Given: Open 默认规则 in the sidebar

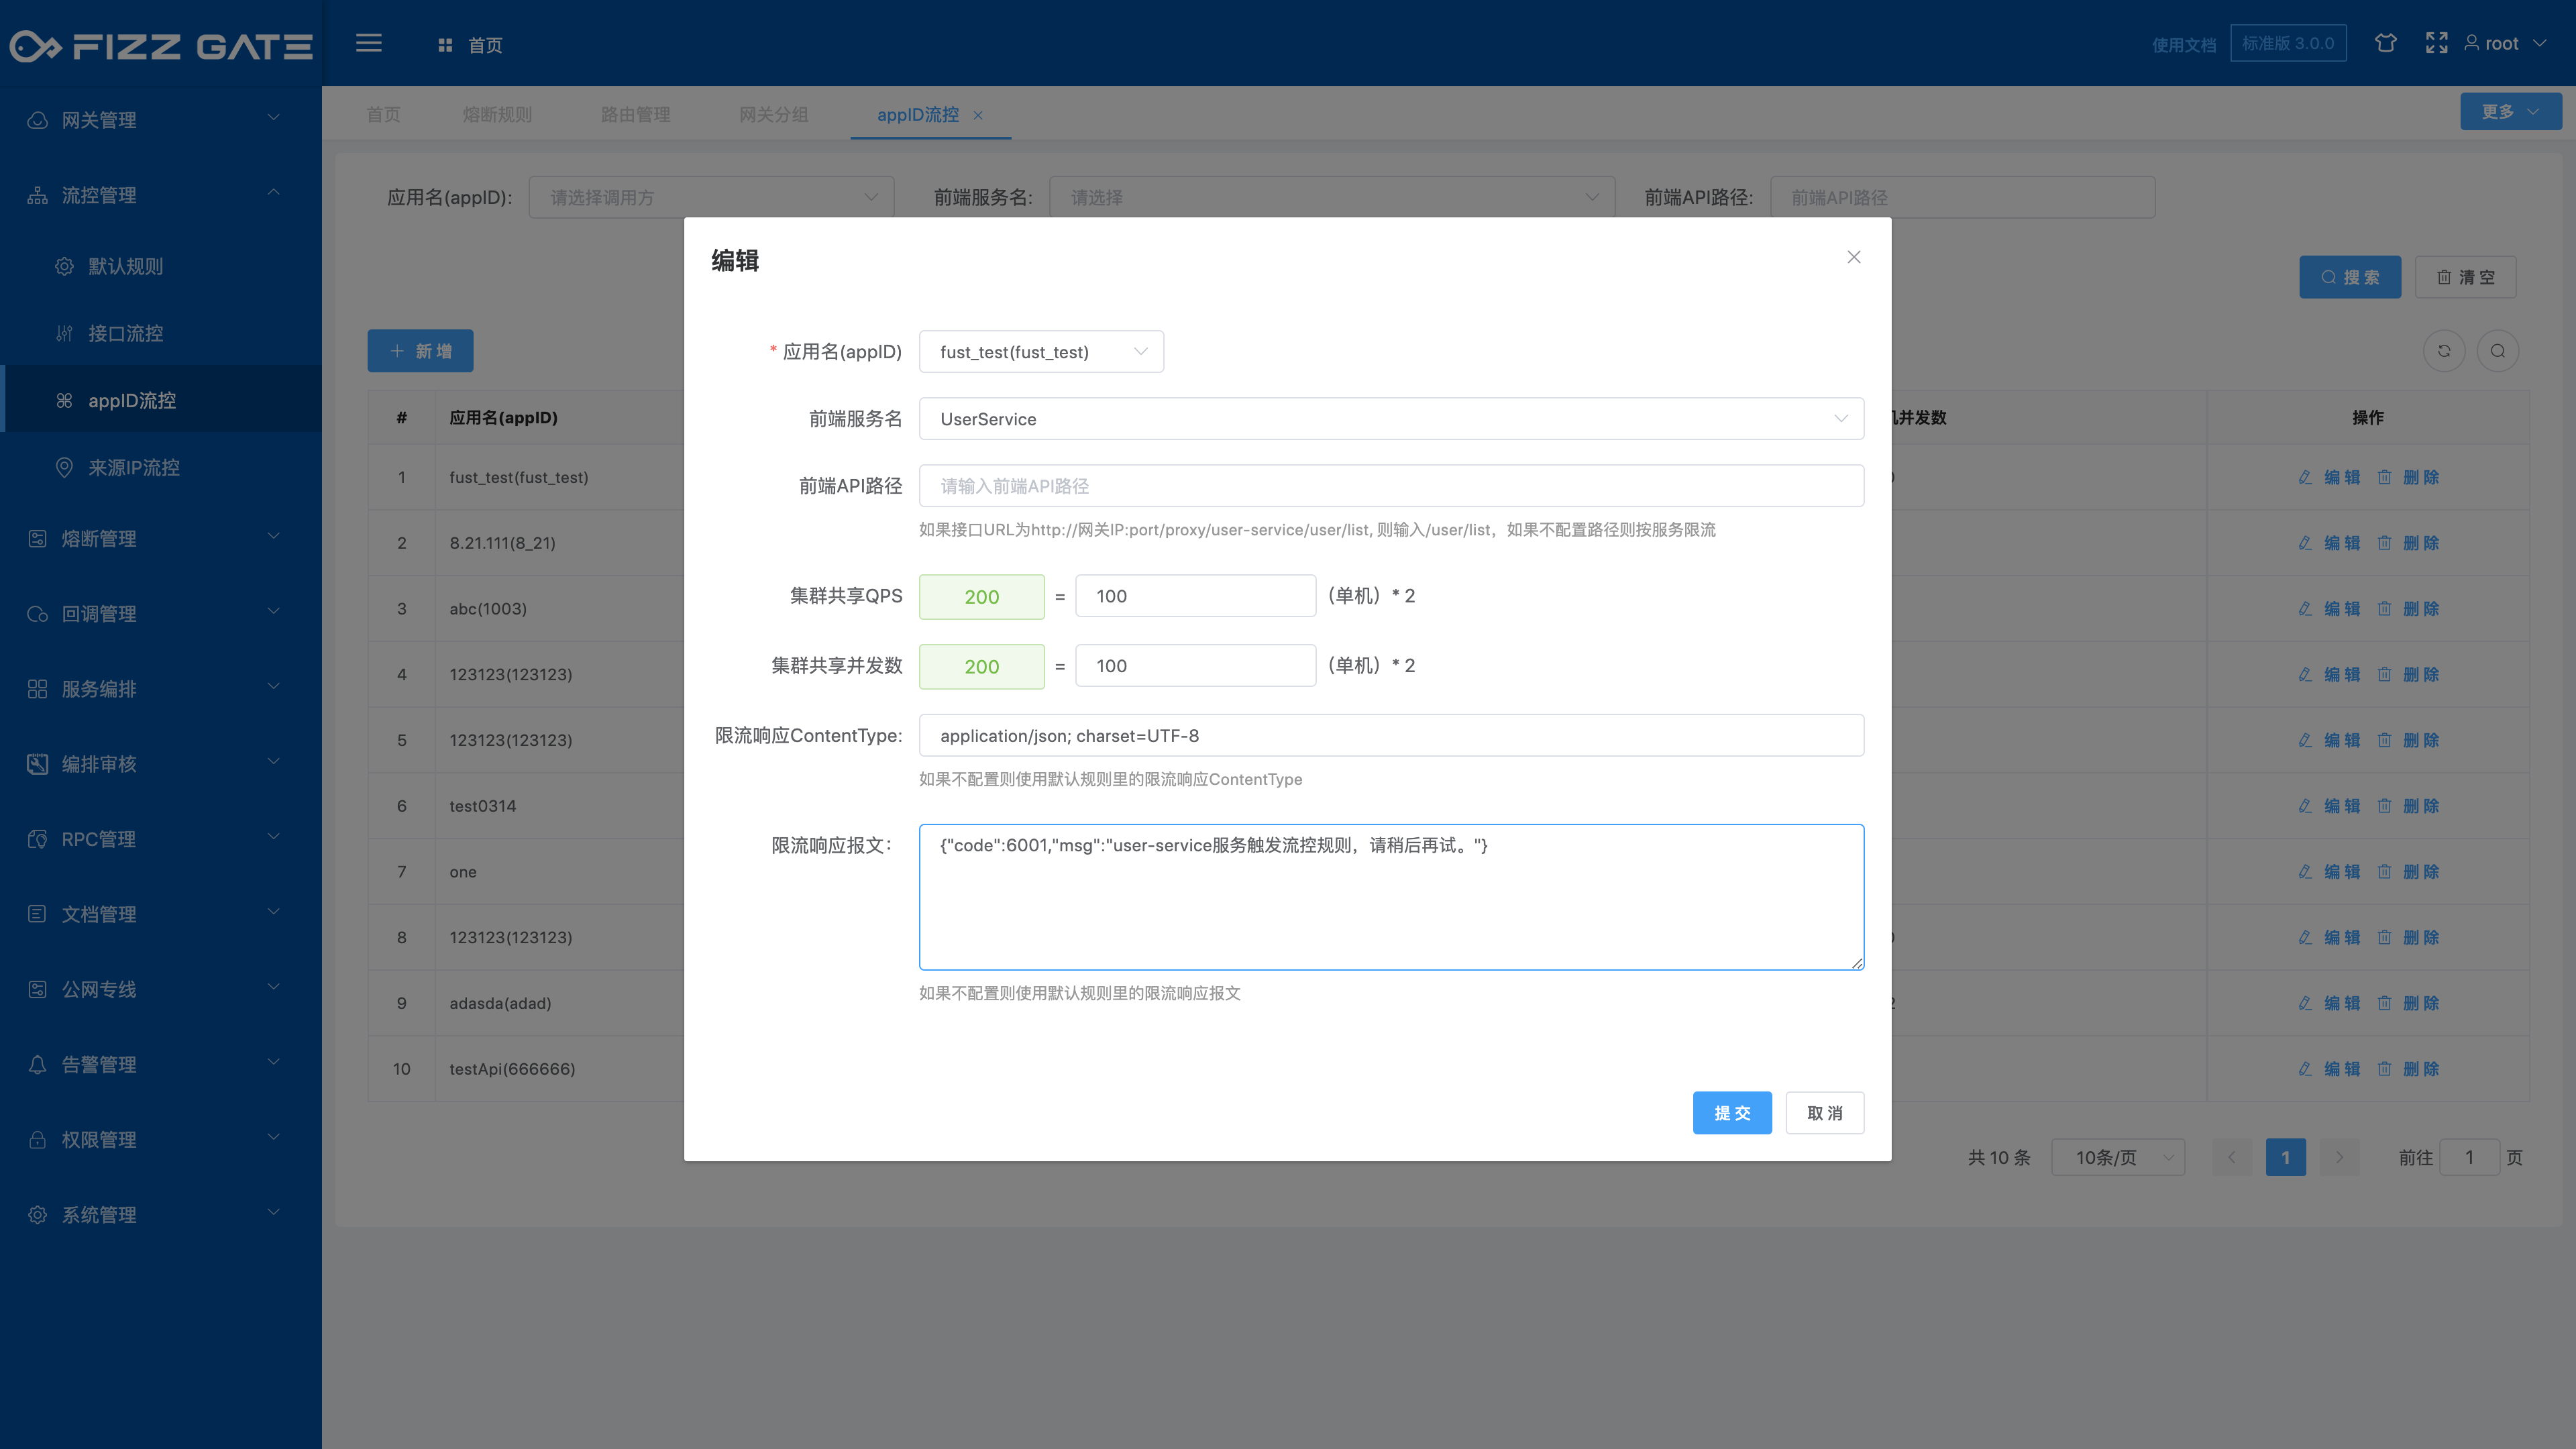Looking at the screenshot, I should click(x=161, y=266).
